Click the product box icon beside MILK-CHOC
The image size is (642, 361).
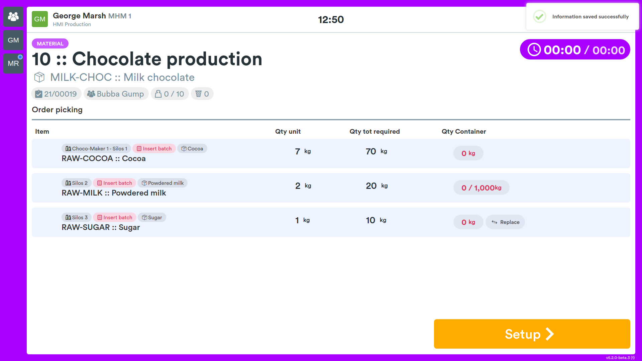point(39,77)
